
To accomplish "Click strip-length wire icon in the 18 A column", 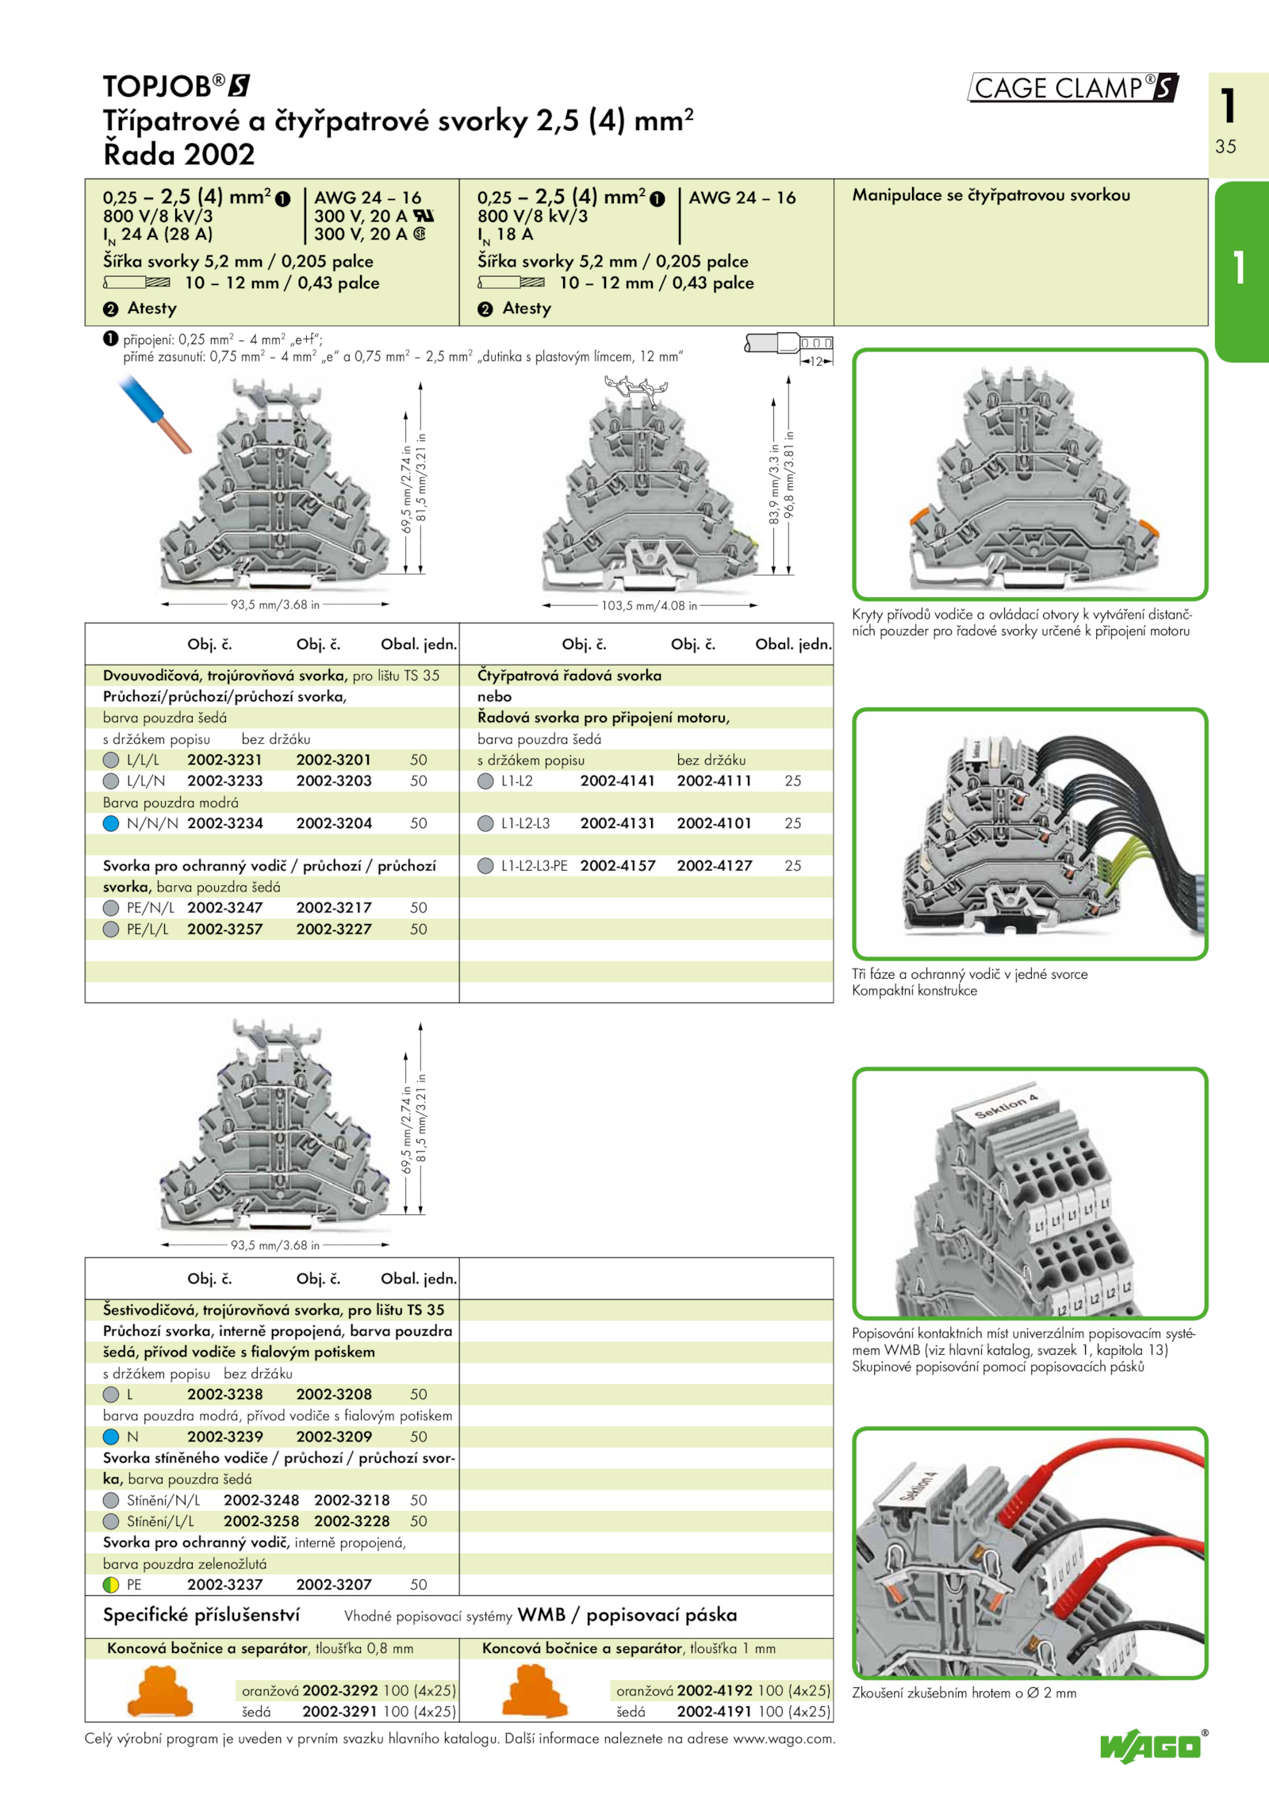I will (x=511, y=282).
